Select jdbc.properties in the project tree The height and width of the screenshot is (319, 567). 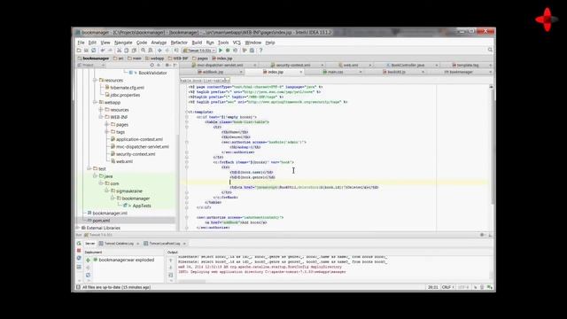(x=125, y=95)
